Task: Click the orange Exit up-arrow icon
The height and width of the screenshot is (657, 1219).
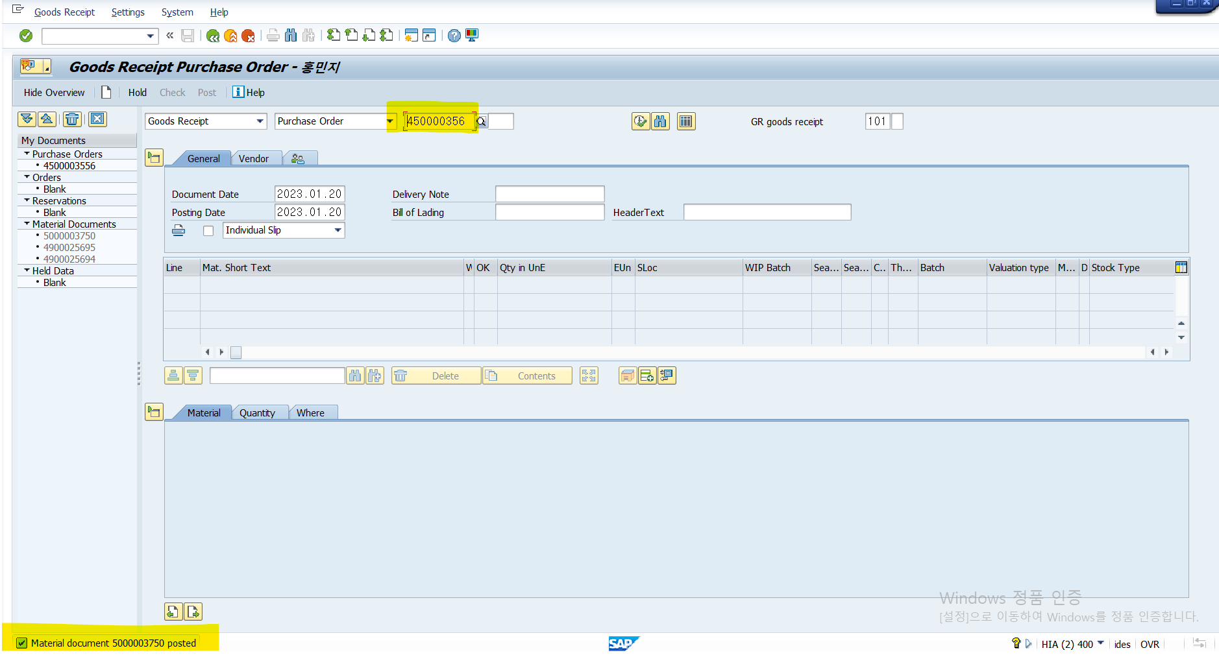Action: pyautogui.click(x=230, y=36)
